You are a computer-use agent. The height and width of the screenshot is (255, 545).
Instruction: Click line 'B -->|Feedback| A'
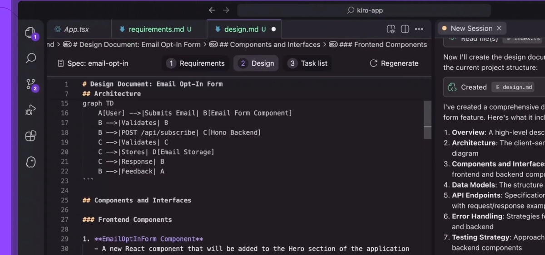pos(131,172)
